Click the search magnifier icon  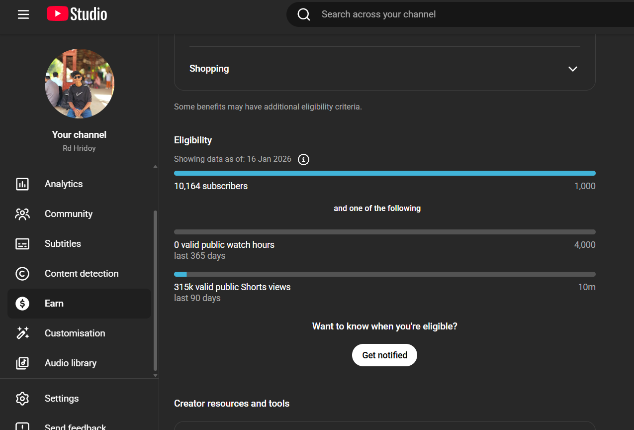pyautogui.click(x=304, y=14)
